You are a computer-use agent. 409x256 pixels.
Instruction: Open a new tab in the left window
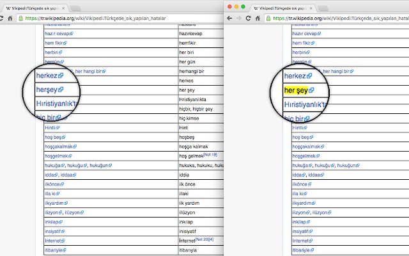click(x=75, y=8)
